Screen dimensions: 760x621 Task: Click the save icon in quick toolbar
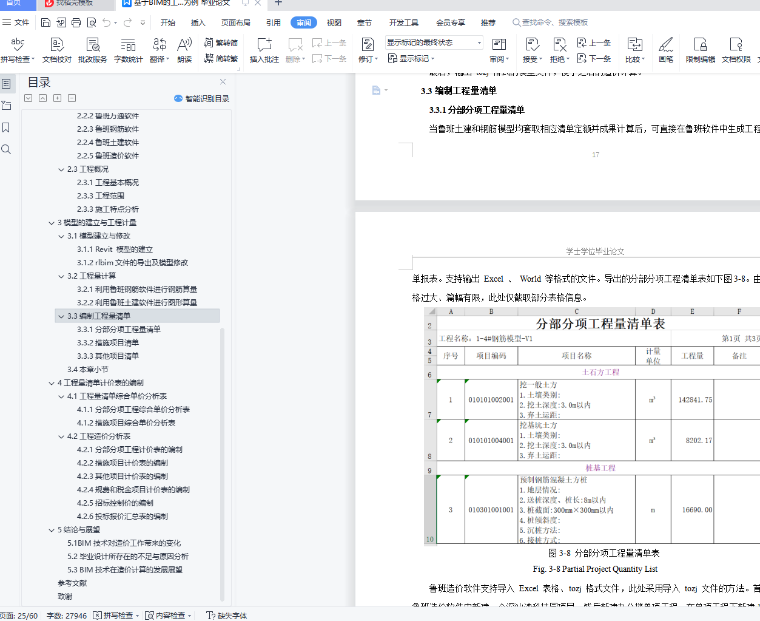point(46,22)
